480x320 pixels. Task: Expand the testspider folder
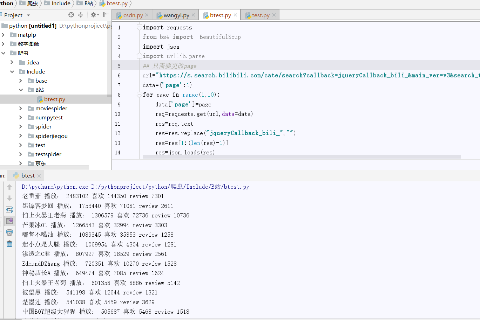point(21,154)
